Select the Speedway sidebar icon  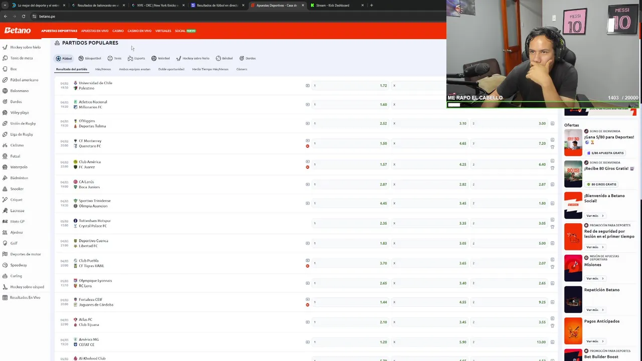coord(5,265)
